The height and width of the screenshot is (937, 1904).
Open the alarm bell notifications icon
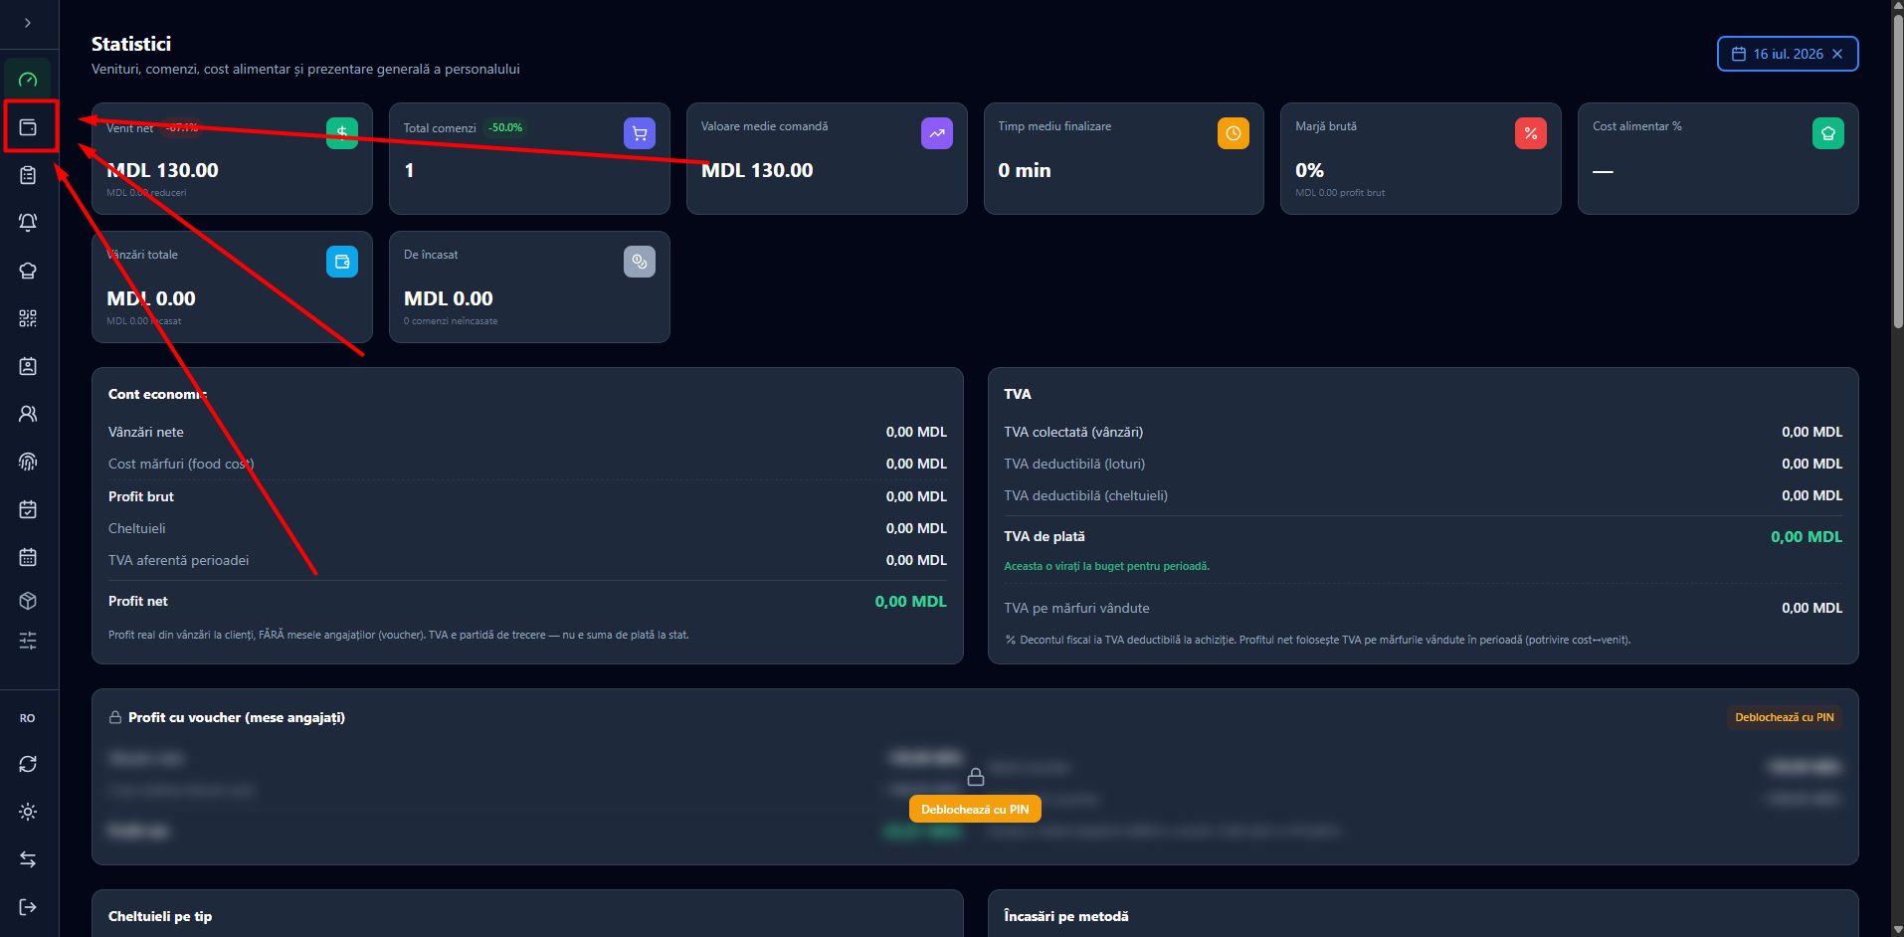point(28,223)
